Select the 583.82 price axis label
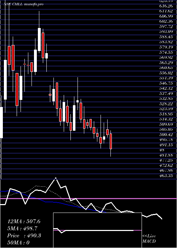Image resolution: width=177 pixels, height=248 pixels. pyautogui.click(x=166, y=42)
